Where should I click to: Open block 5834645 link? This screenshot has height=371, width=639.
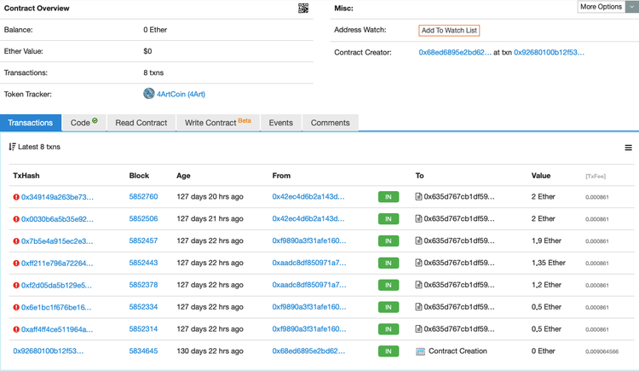pos(143,351)
